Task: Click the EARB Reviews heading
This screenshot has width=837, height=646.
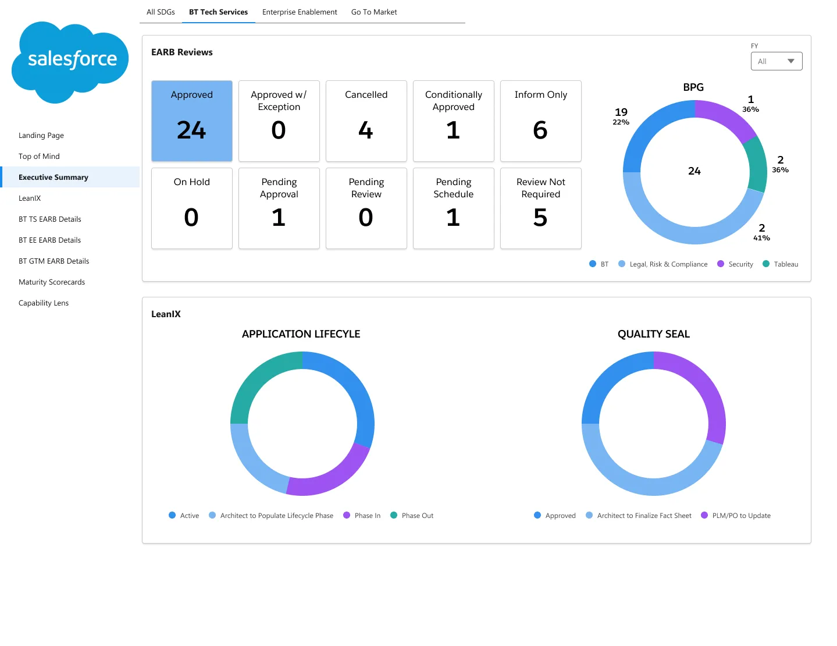Action: pyautogui.click(x=182, y=52)
